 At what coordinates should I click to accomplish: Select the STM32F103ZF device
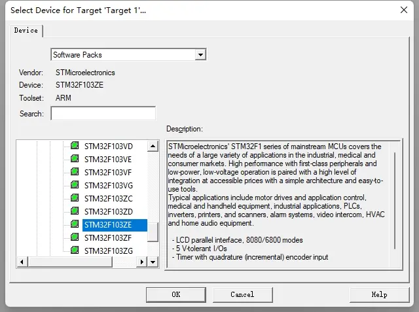[x=108, y=238]
